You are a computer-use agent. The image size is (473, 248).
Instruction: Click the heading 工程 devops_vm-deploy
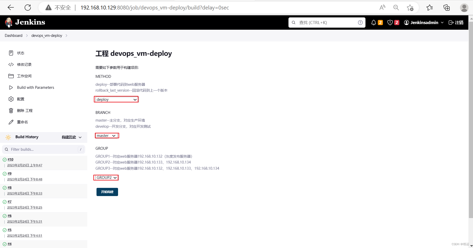[x=134, y=53]
